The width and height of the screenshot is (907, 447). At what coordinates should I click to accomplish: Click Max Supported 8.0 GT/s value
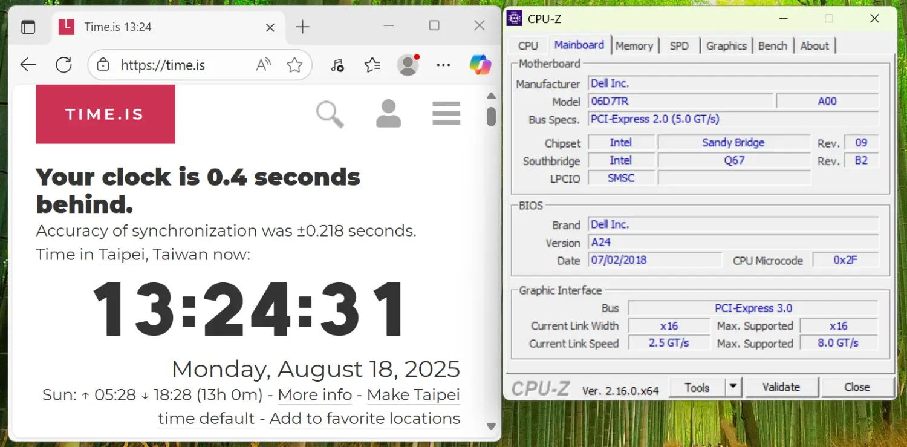[x=838, y=343]
